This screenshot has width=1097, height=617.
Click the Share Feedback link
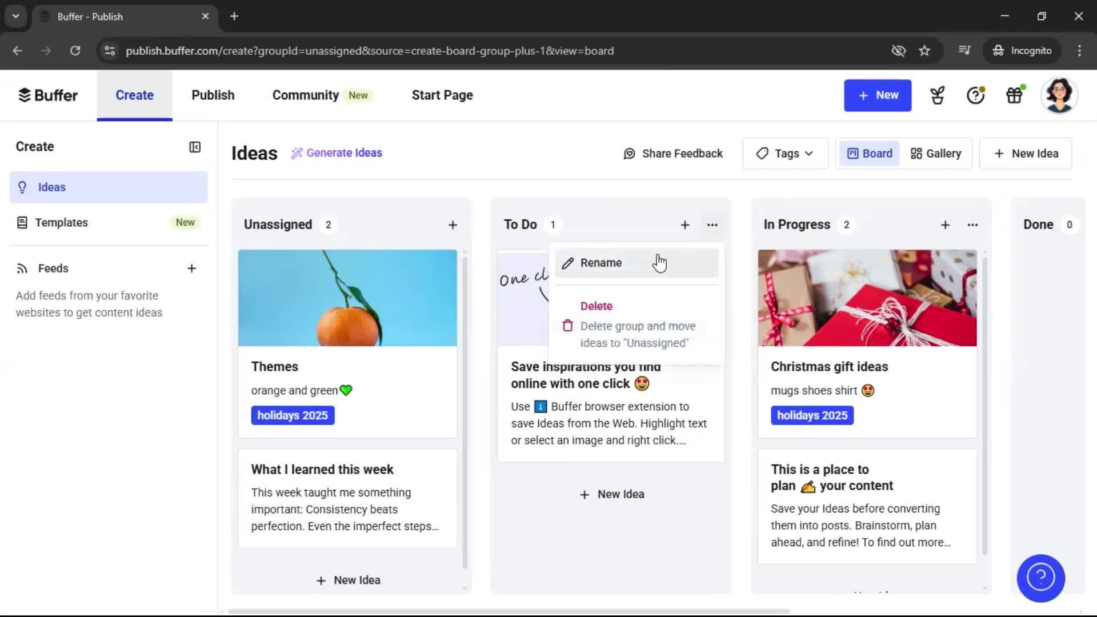(672, 153)
